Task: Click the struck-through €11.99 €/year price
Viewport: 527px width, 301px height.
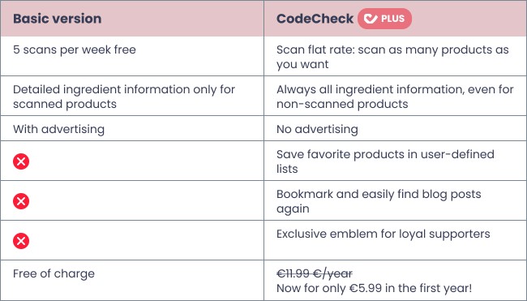Action: pos(315,273)
